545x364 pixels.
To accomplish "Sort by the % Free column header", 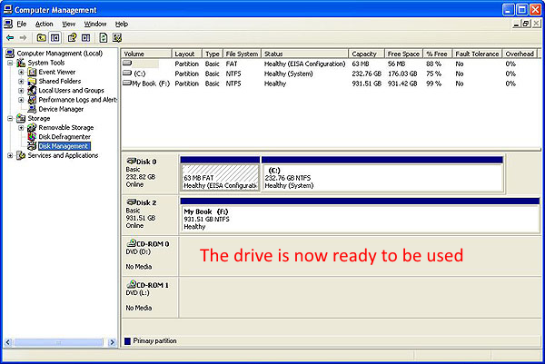I will click(438, 54).
